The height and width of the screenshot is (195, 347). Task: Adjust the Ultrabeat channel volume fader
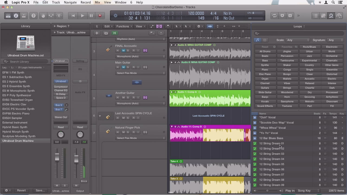(57, 157)
